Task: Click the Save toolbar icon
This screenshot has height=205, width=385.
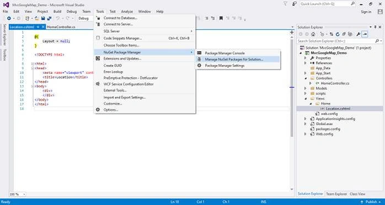Action: tap(43, 18)
